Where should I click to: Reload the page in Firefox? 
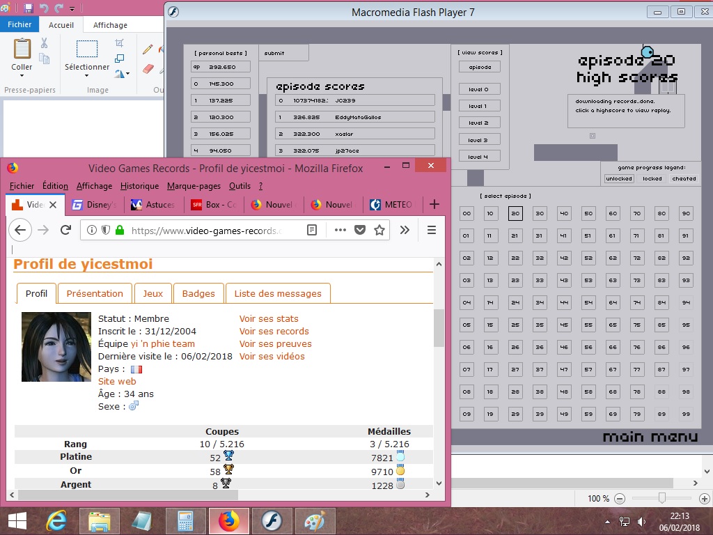click(x=65, y=230)
